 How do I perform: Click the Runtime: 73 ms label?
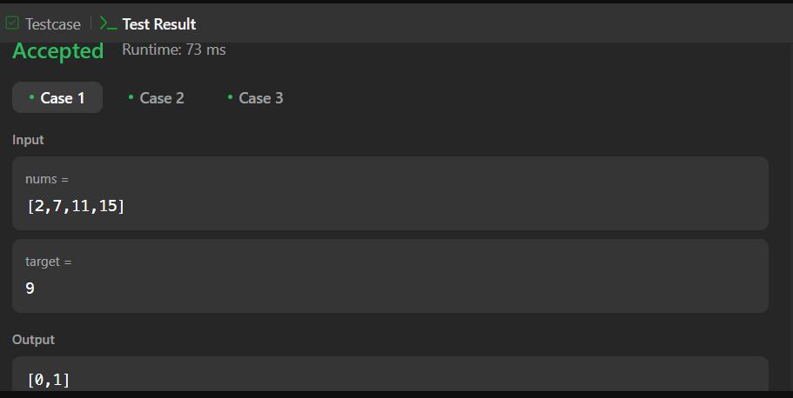[173, 50]
